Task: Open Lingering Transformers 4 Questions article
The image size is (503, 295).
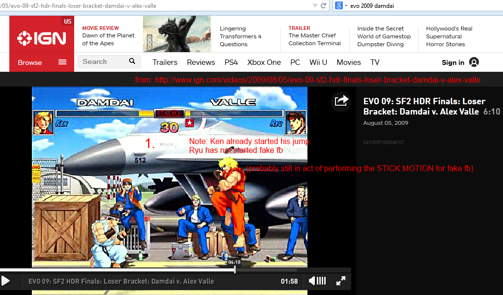Action: click(241, 36)
